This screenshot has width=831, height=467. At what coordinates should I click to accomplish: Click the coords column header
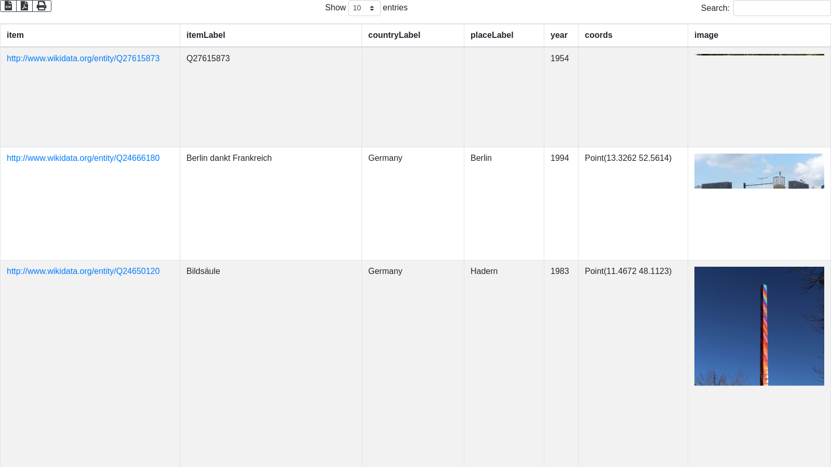598,35
